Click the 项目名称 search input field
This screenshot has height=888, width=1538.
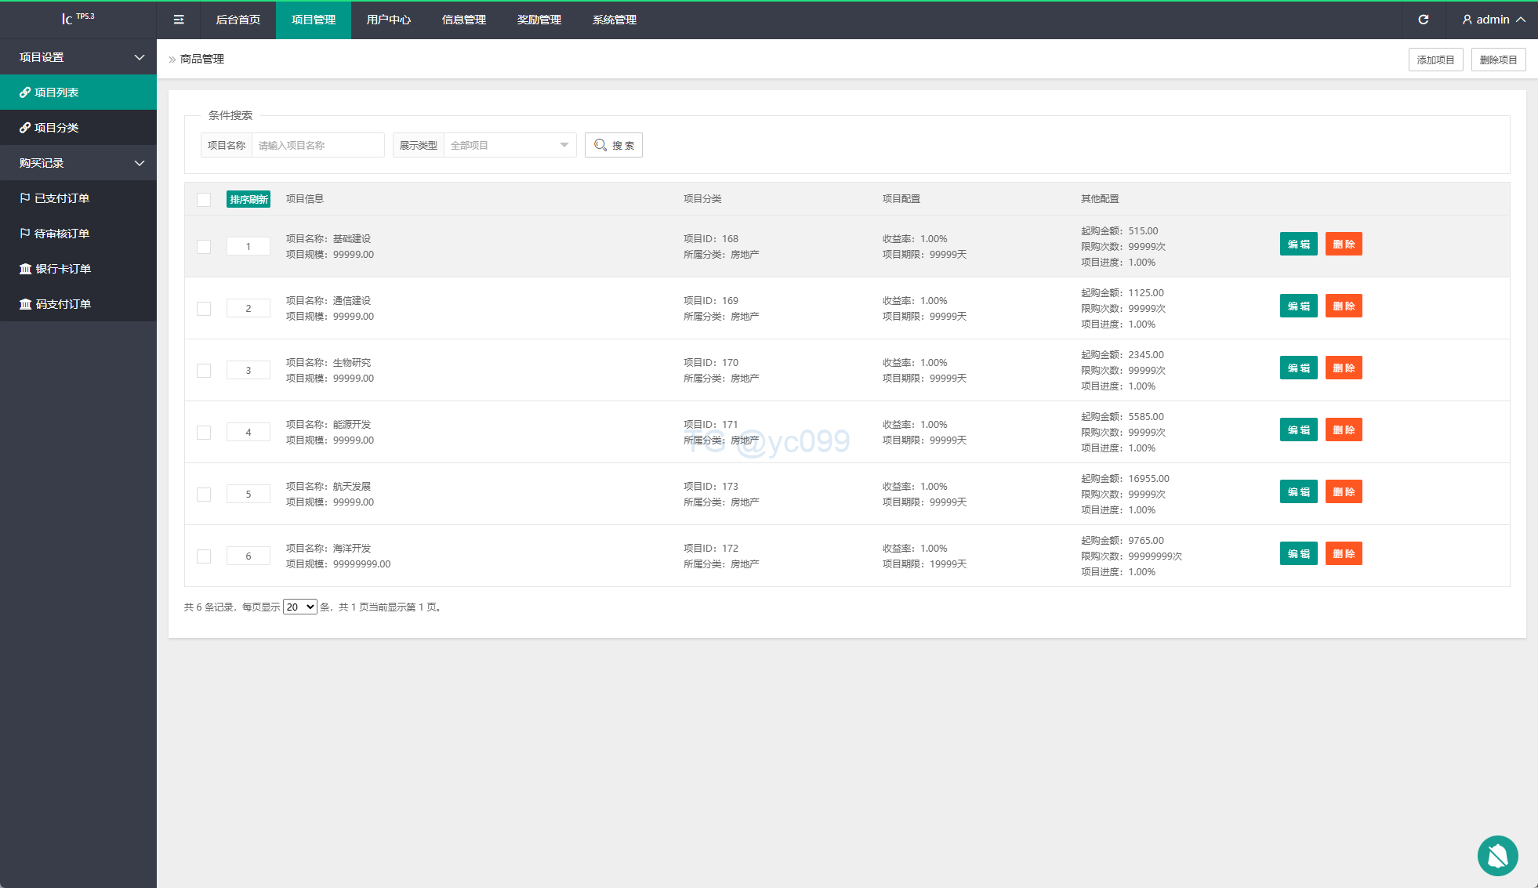[317, 145]
